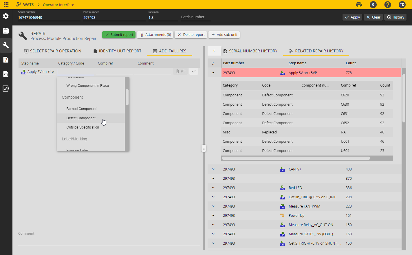Focus the Part number field

(114, 18)
